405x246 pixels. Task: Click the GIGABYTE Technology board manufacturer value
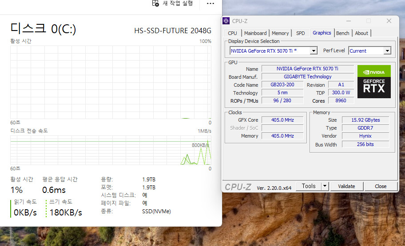[307, 77]
